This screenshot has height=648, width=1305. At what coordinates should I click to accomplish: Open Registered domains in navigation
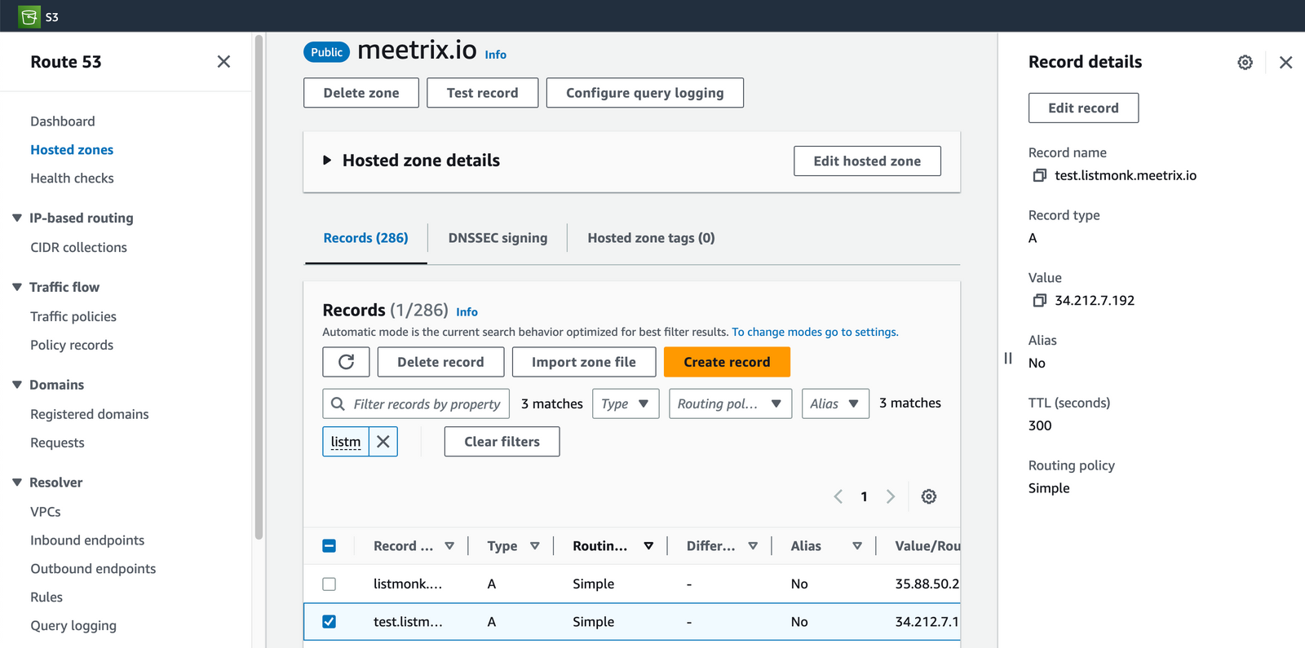(x=90, y=415)
